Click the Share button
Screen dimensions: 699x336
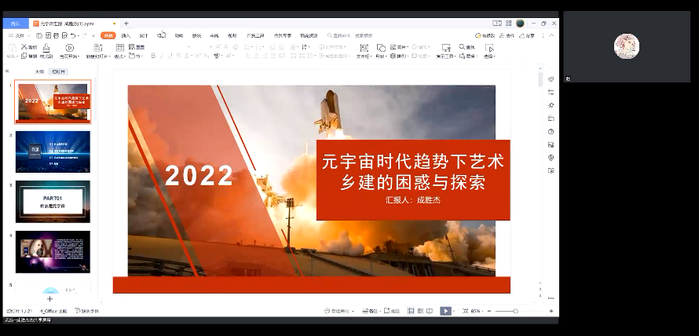[x=527, y=35]
